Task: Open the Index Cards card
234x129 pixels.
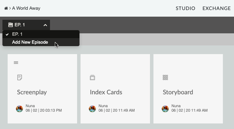Action: (115, 89)
